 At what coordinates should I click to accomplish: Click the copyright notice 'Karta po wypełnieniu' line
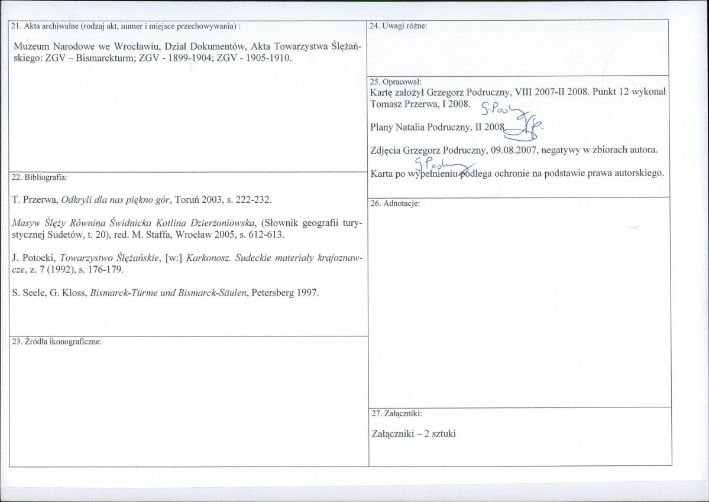pyautogui.click(x=516, y=174)
